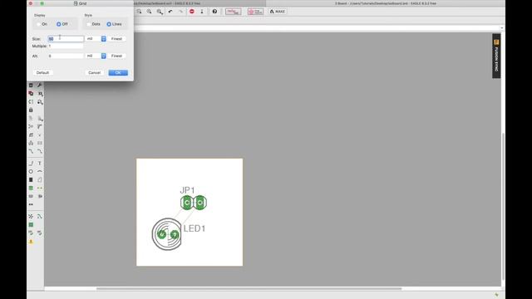
Task: Choose Dots grid style
Action: 93,24
